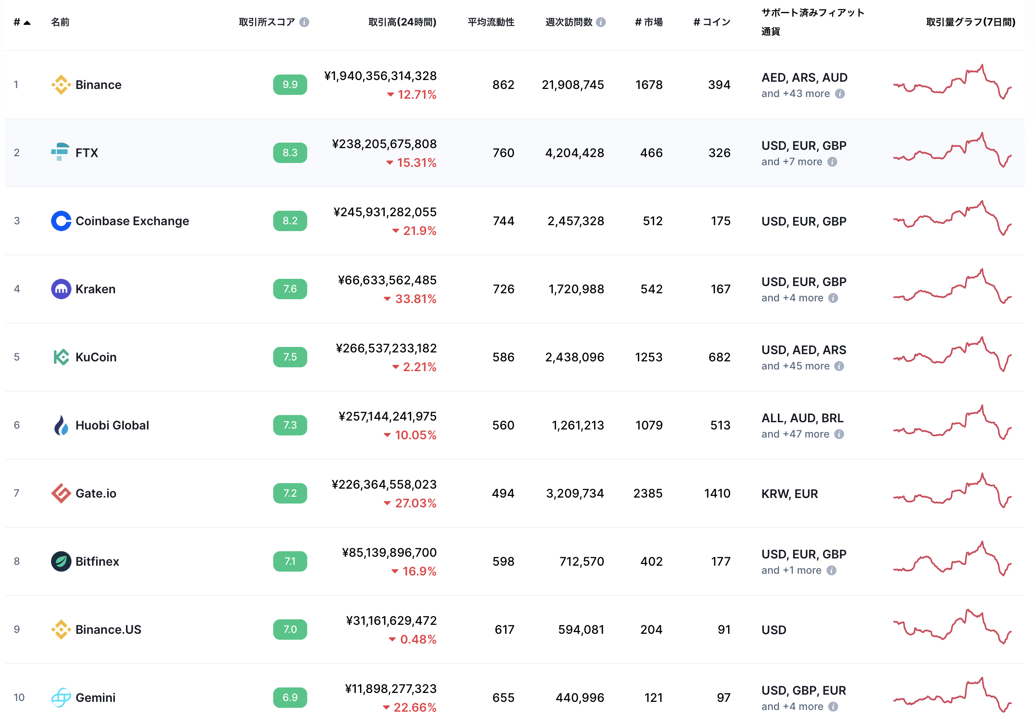The width and height of the screenshot is (1034, 727).
Task: Sort table by # コイン column header
Action: pyautogui.click(x=711, y=22)
